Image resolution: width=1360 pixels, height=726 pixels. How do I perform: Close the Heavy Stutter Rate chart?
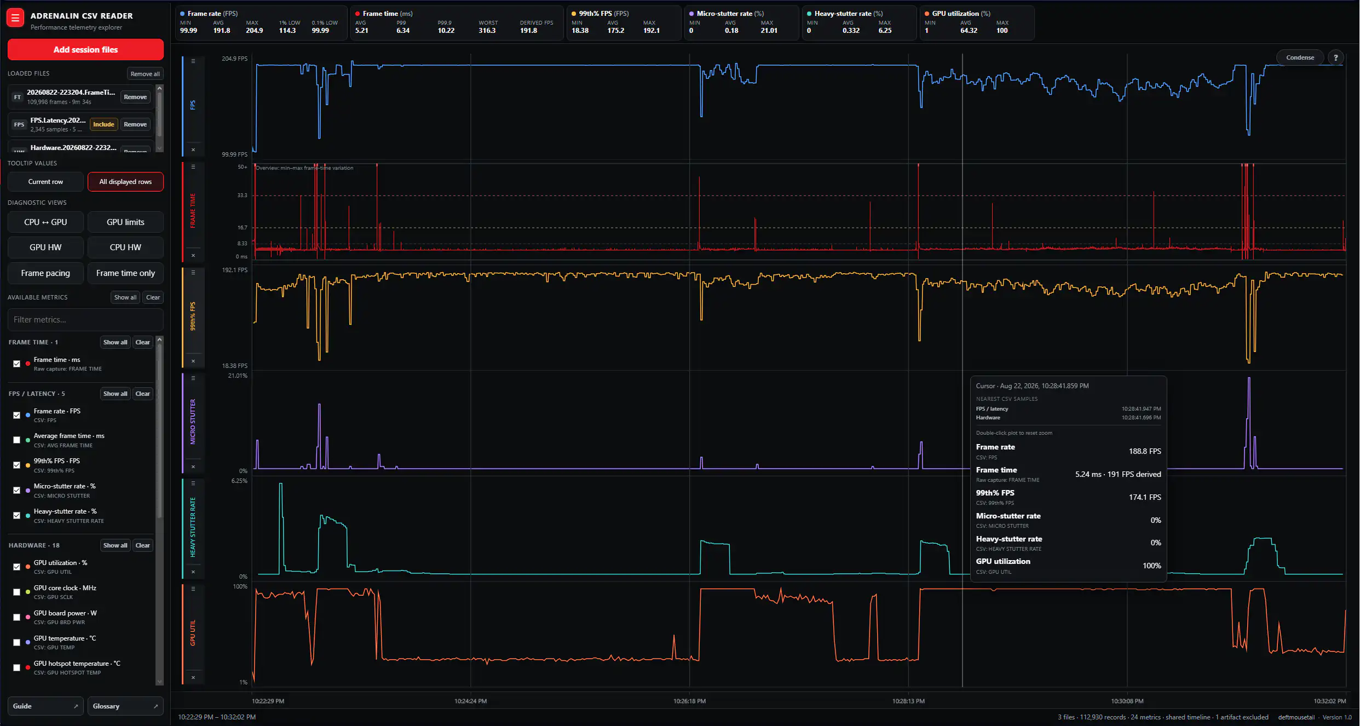tap(193, 572)
